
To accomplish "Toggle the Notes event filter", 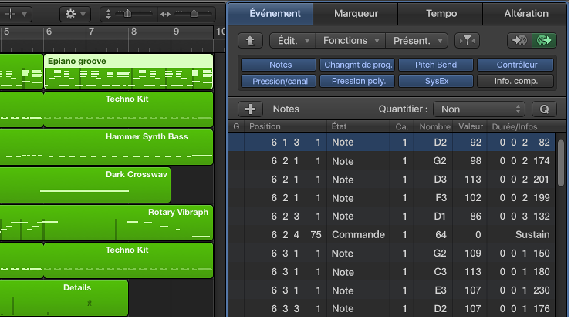I will [x=277, y=65].
